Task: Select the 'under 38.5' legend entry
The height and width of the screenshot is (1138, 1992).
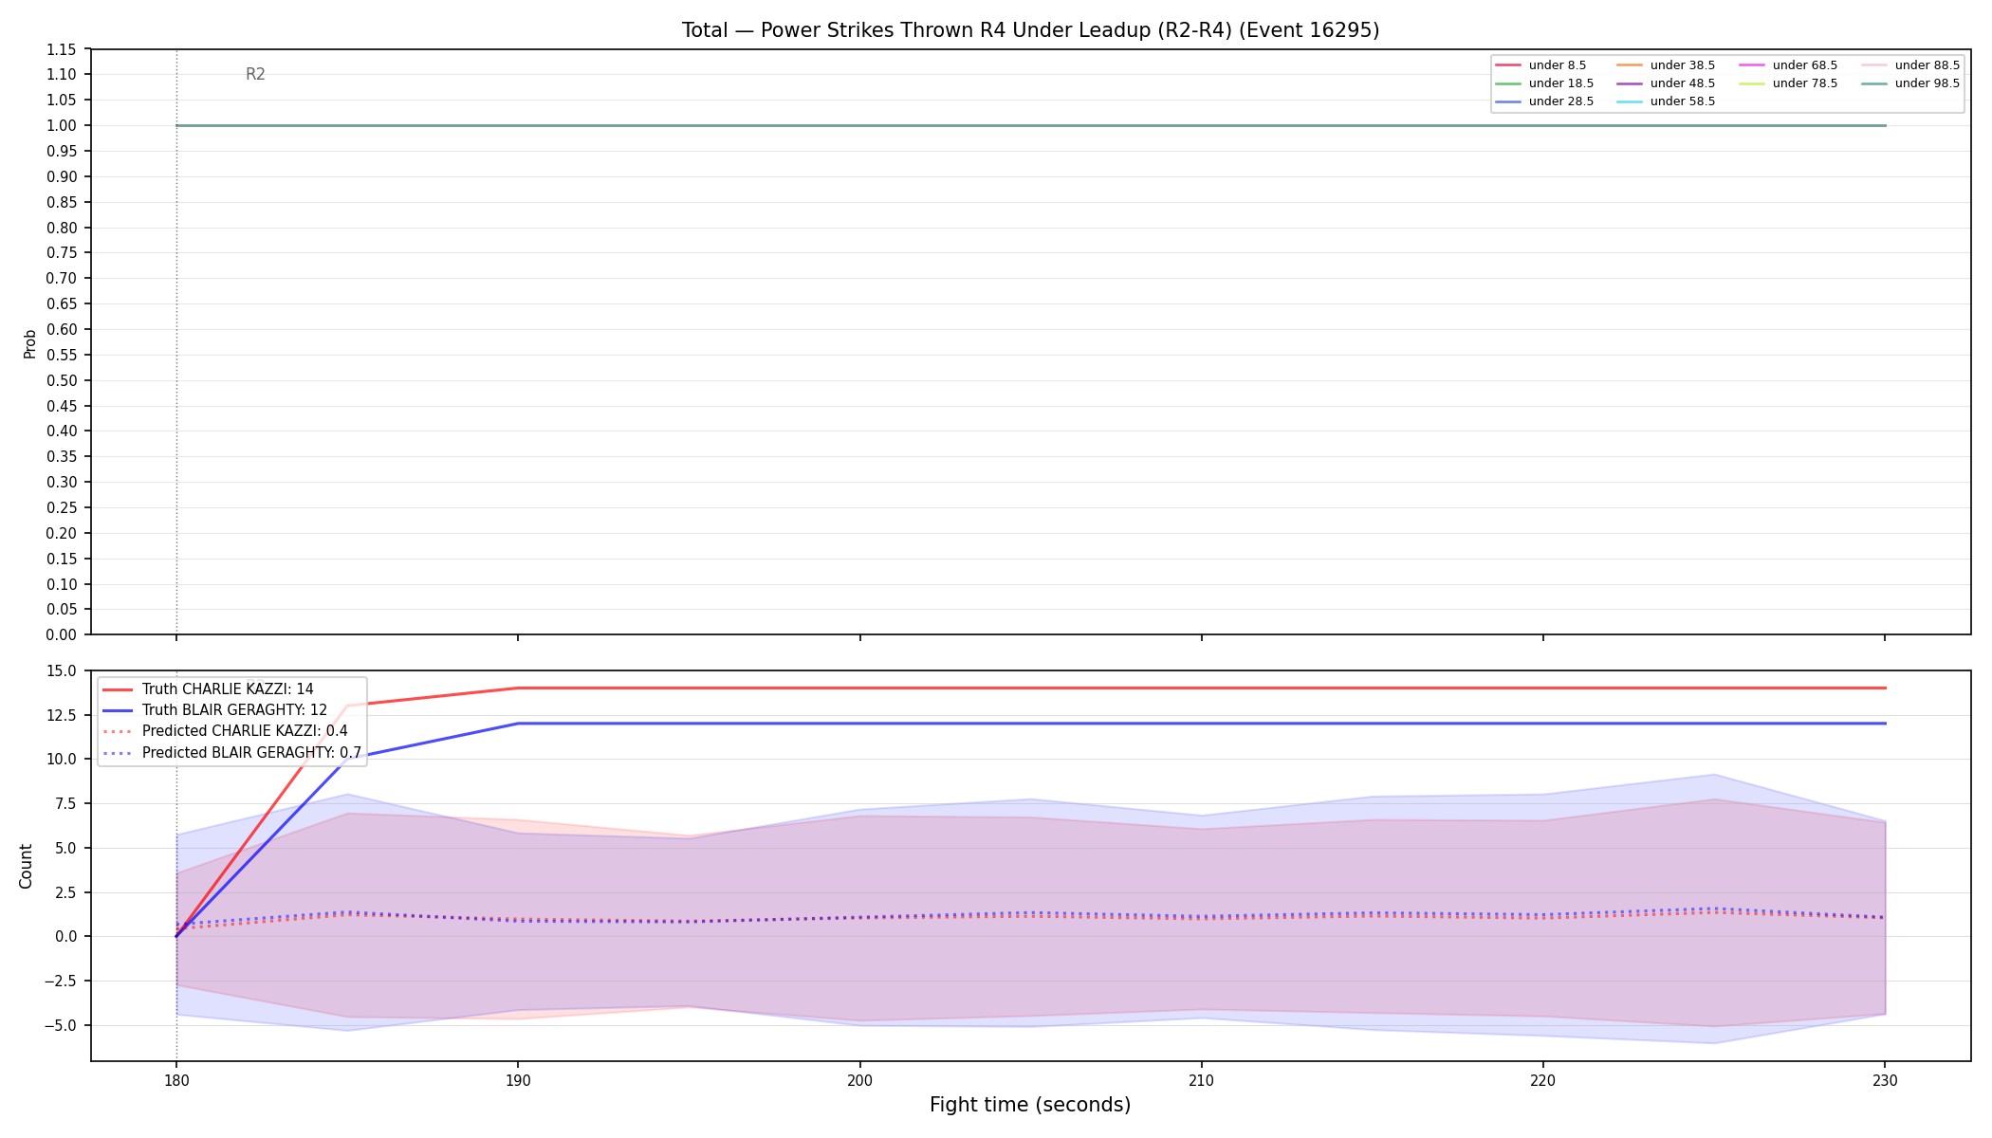Action: pyautogui.click(x=1666, y=65)
